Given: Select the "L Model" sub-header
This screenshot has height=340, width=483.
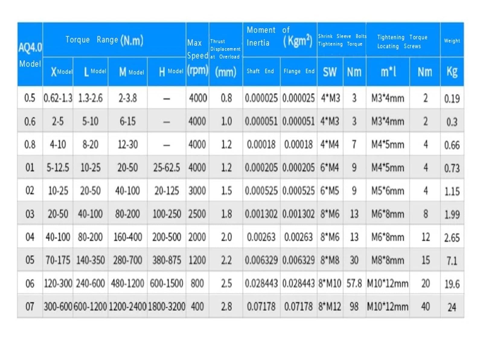Looking at the screenshot, I should click(95, 72).
